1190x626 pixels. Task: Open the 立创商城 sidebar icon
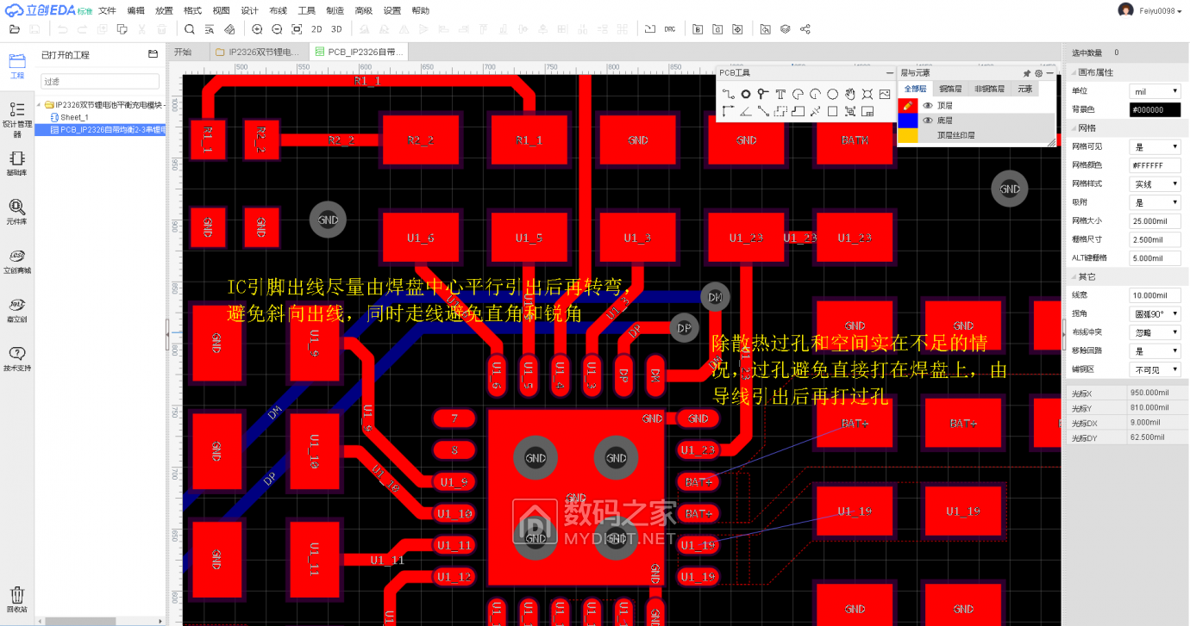16,261
